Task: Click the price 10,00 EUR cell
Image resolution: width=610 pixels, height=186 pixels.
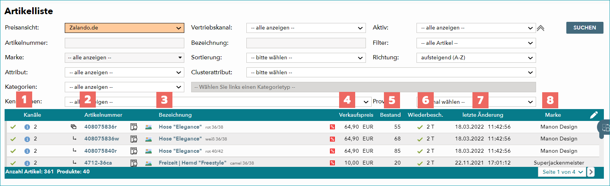Action: pyautogui.click(x=359, y=163)
